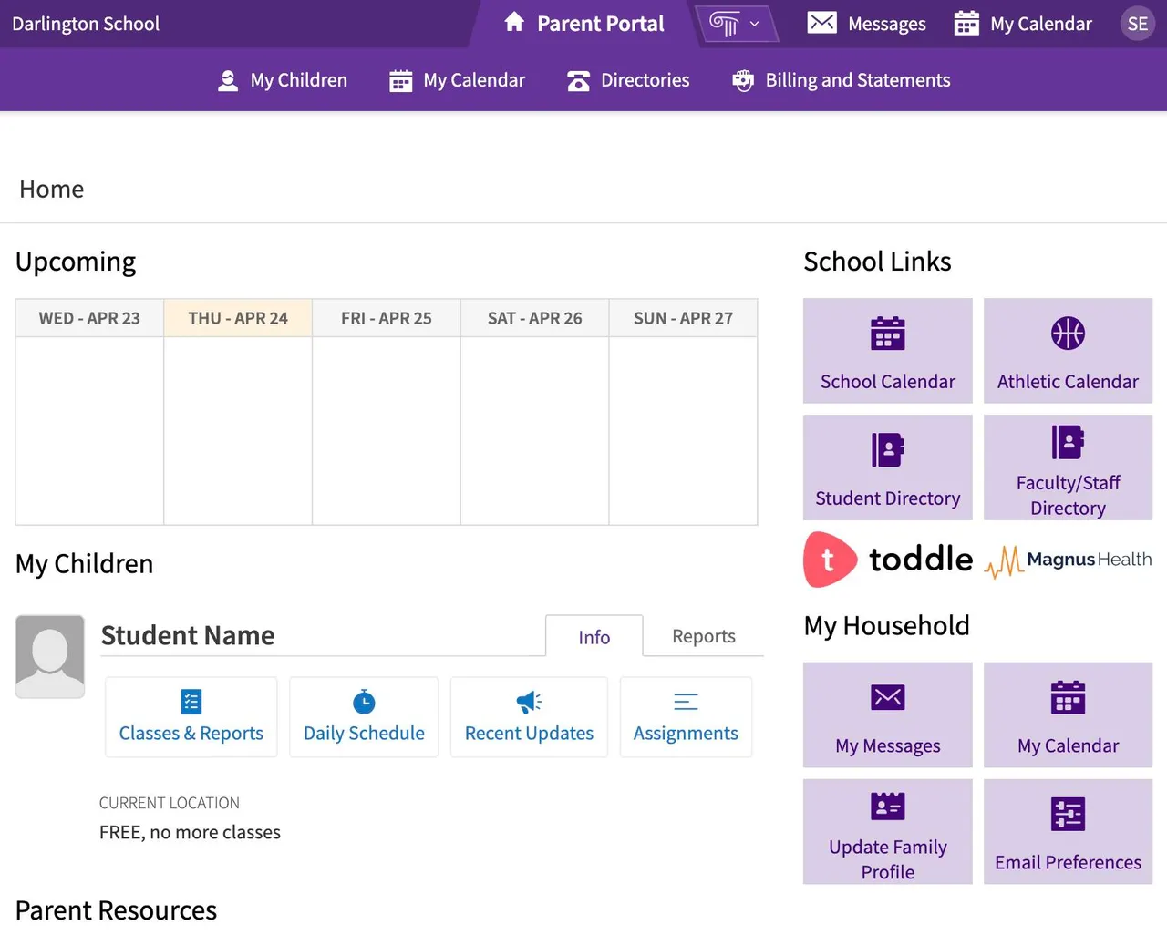
Task: Click the Faculty/Staff Directory address book icon
Action: [x=1069, y=442]
